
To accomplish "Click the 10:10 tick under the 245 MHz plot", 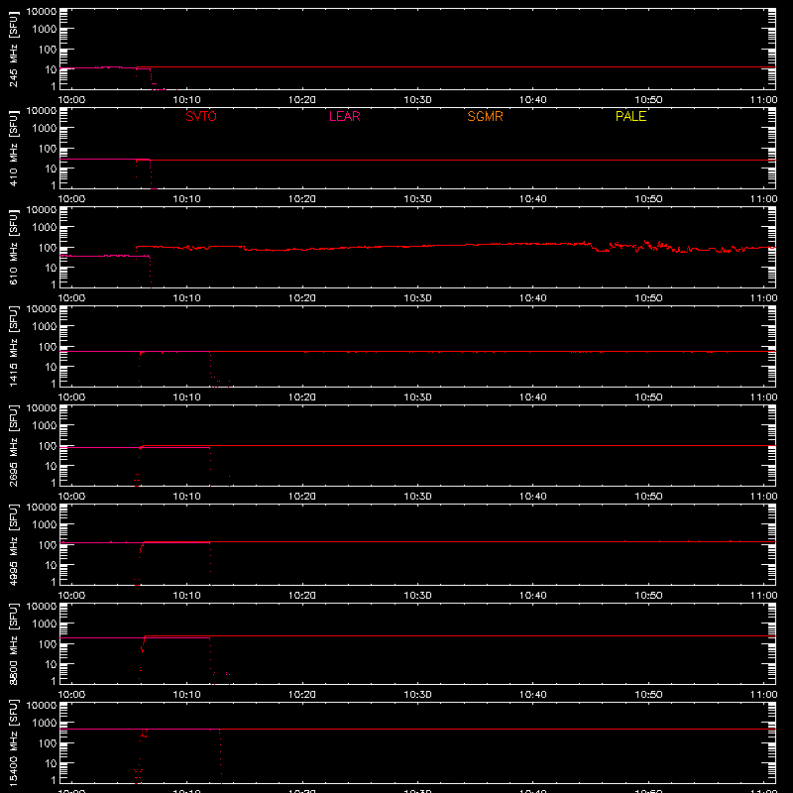I will pos(186,100).
